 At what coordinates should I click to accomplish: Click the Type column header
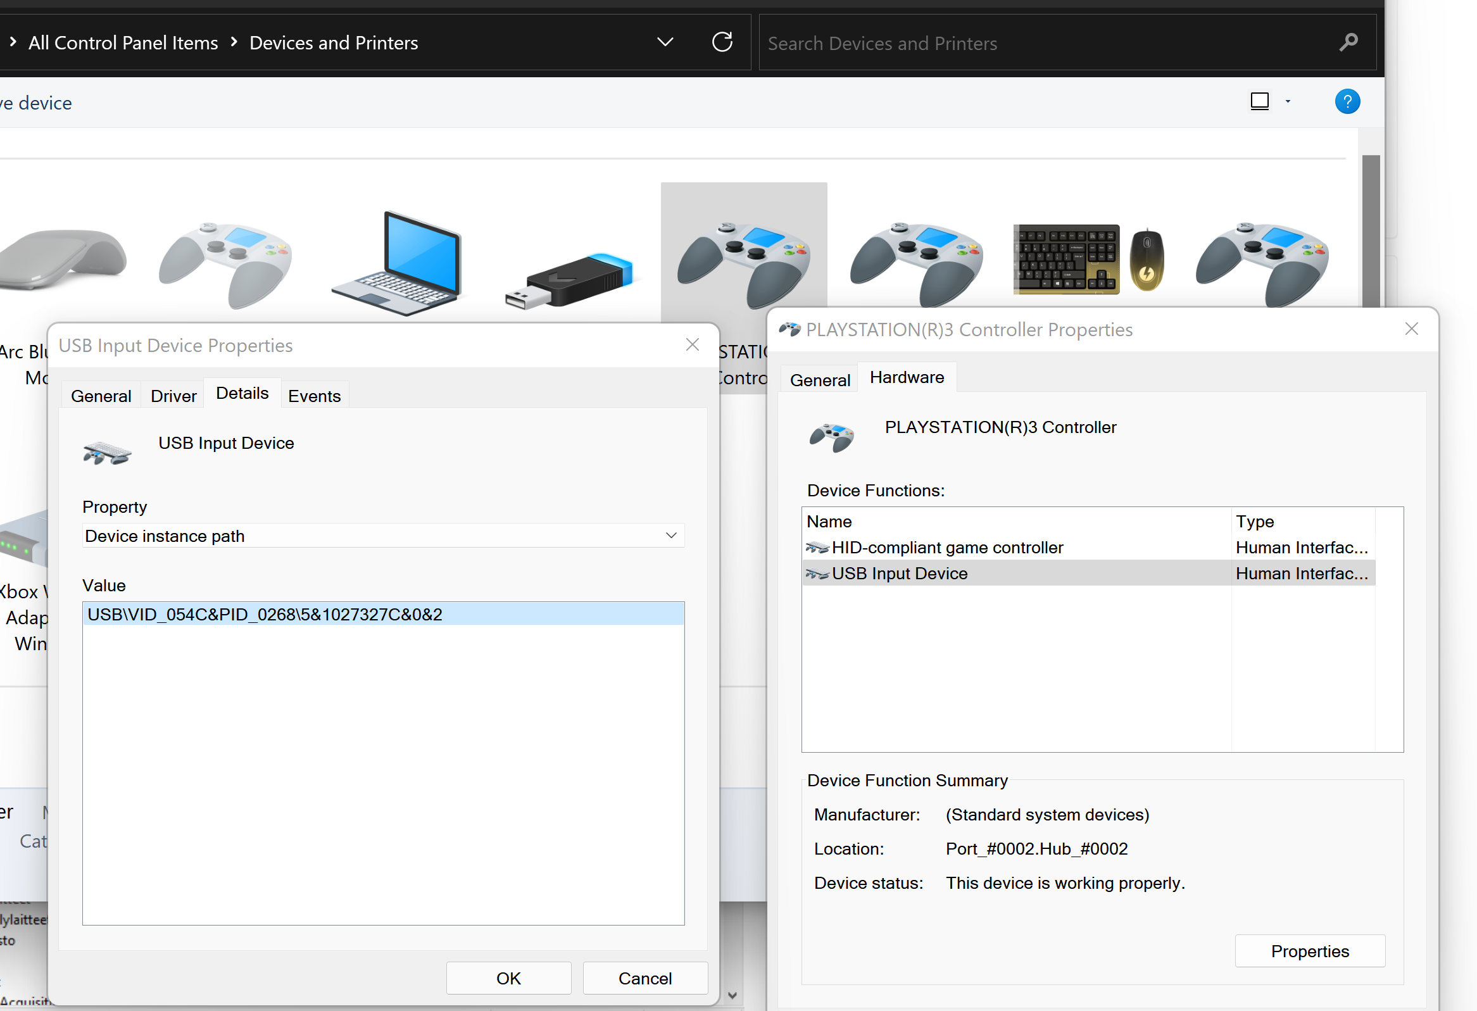[x=1303, y=521]
